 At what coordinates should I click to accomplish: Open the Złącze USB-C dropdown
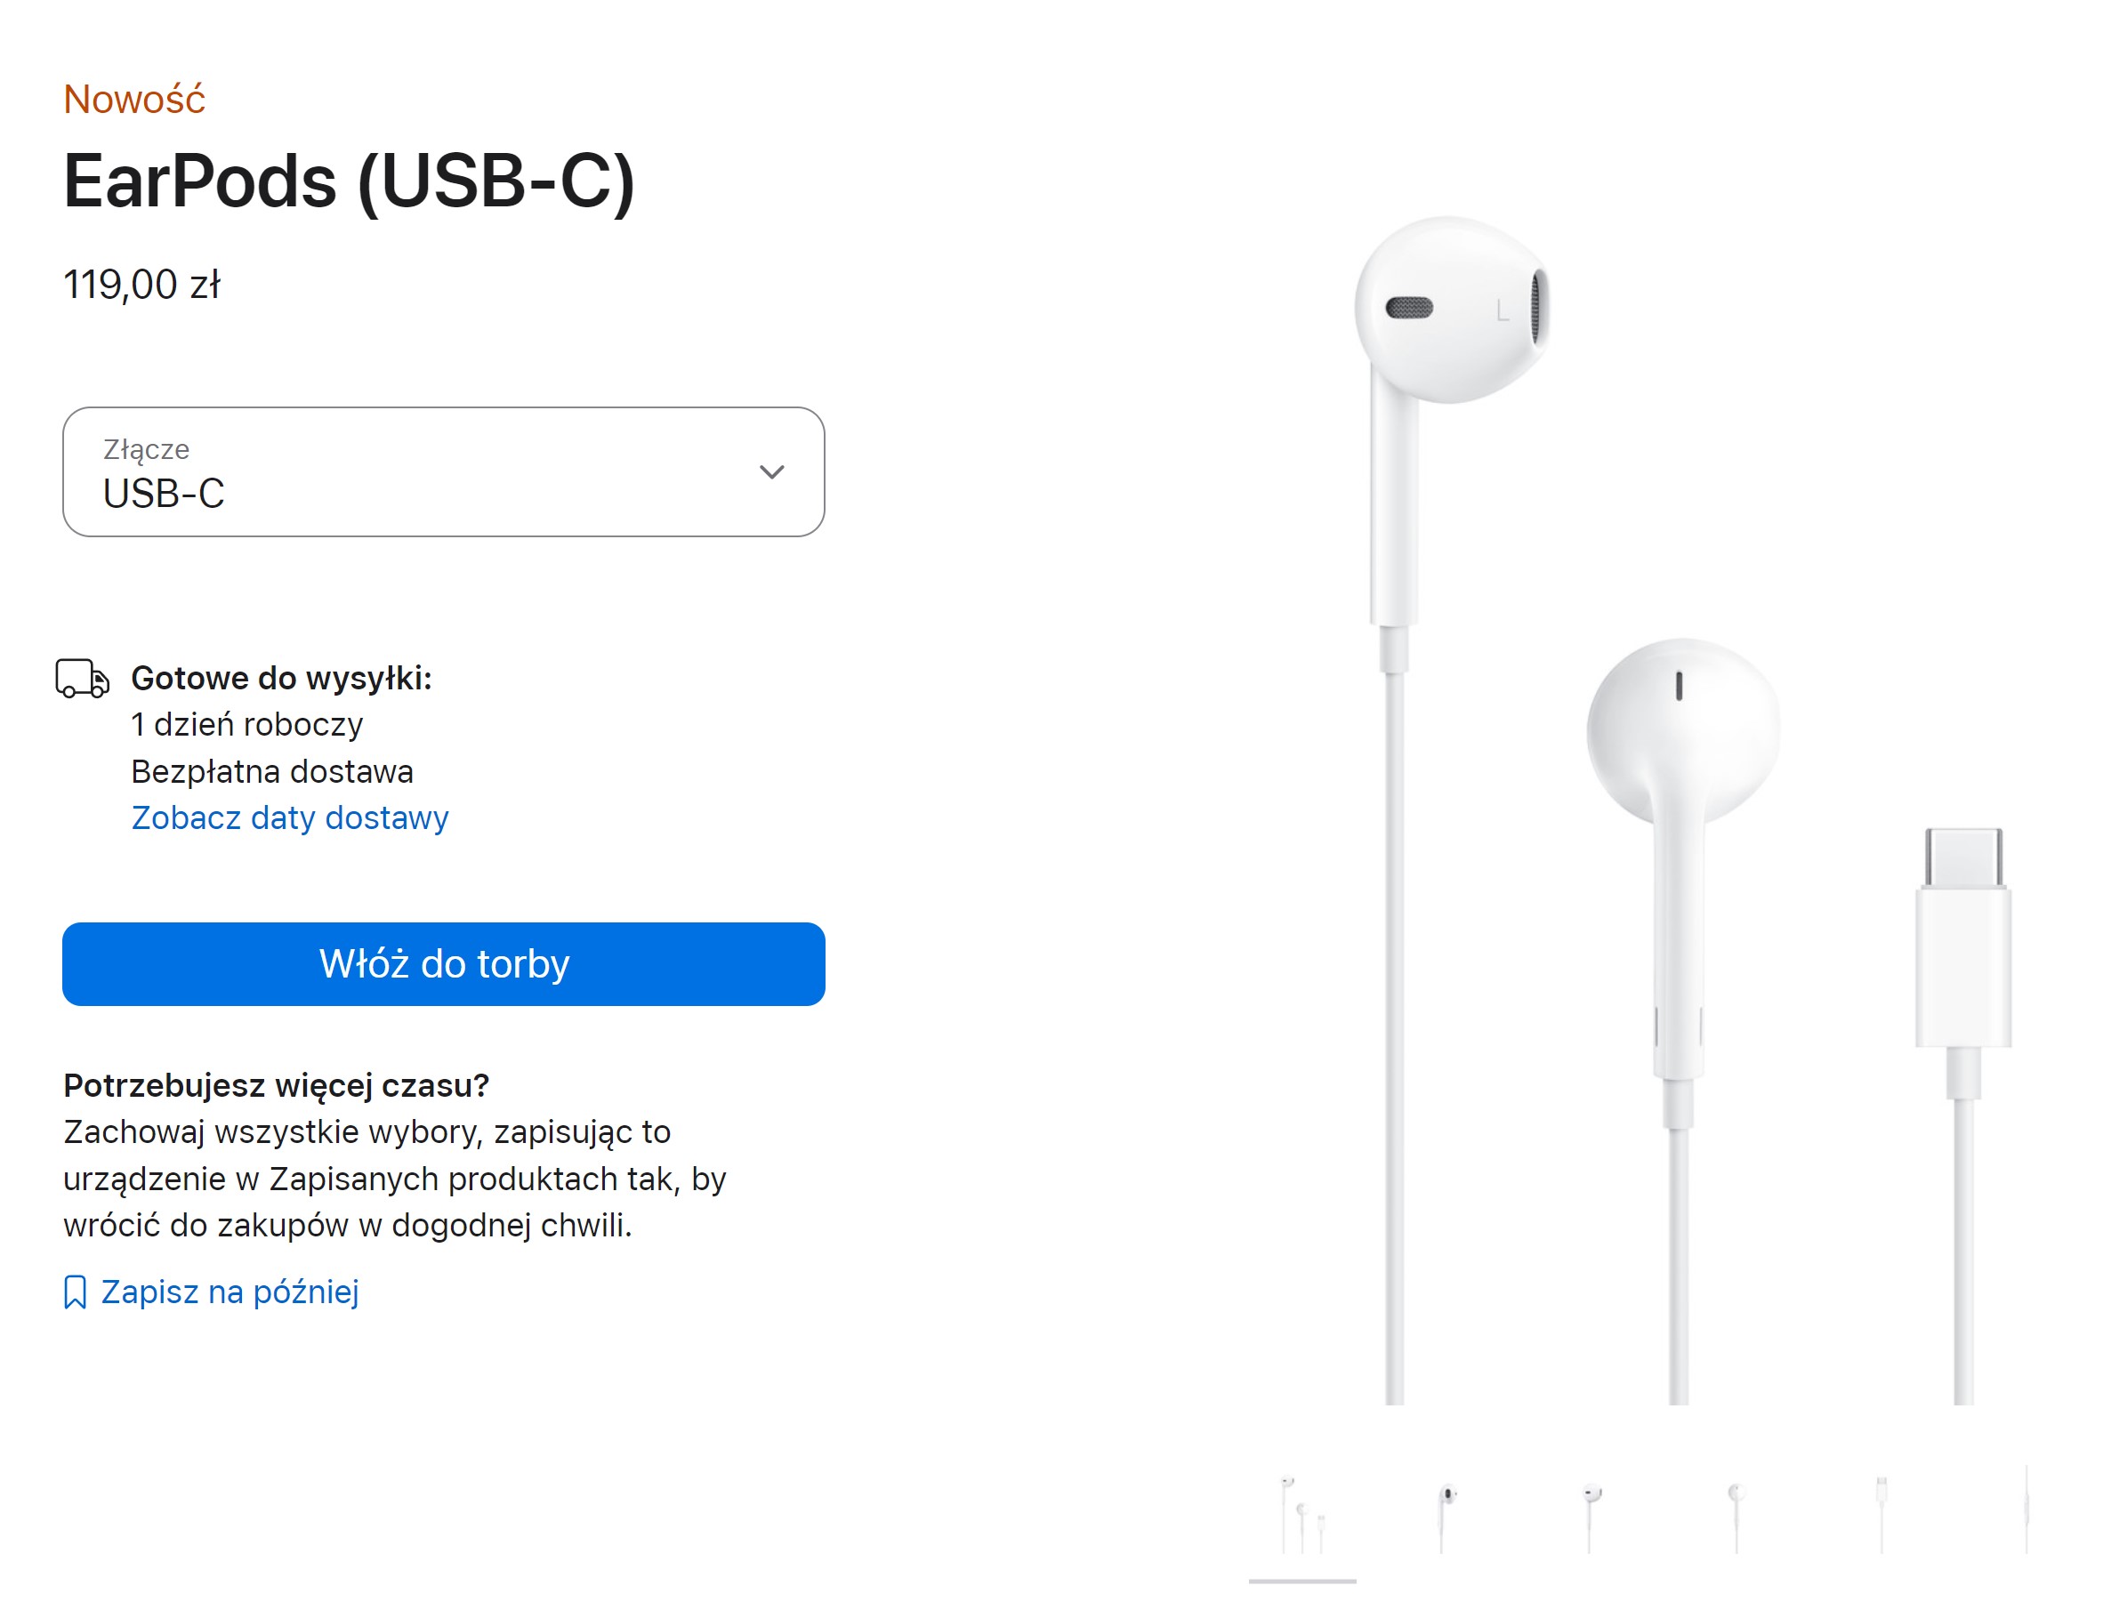443,472
